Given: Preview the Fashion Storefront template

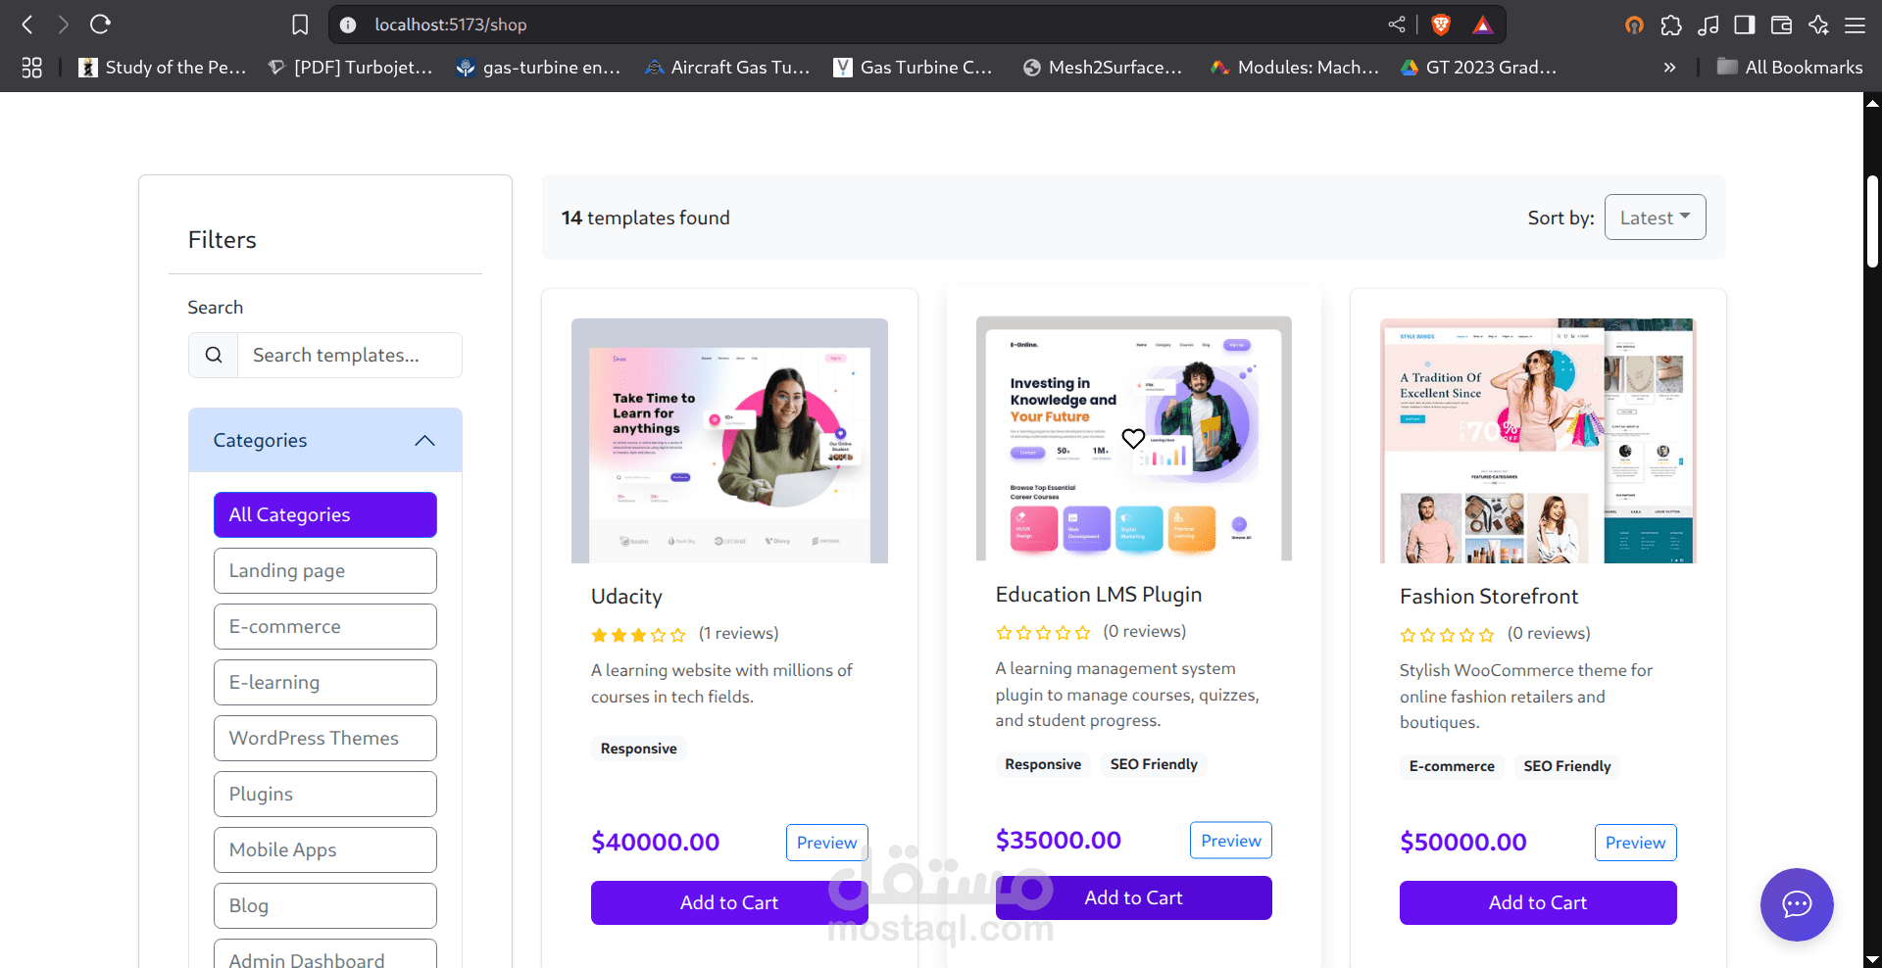Looking at the screenshot, I should tap(1635, 843).
